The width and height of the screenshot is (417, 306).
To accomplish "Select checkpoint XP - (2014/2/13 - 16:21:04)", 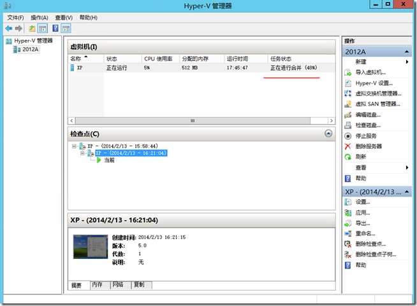I will (x=131, y=153).
